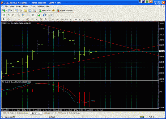This screenshot has height=119, width=166.
Task: Set timeframe to D1
Action: 80,19
